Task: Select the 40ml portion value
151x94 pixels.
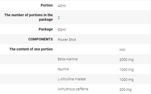Action: pos(62,6)
